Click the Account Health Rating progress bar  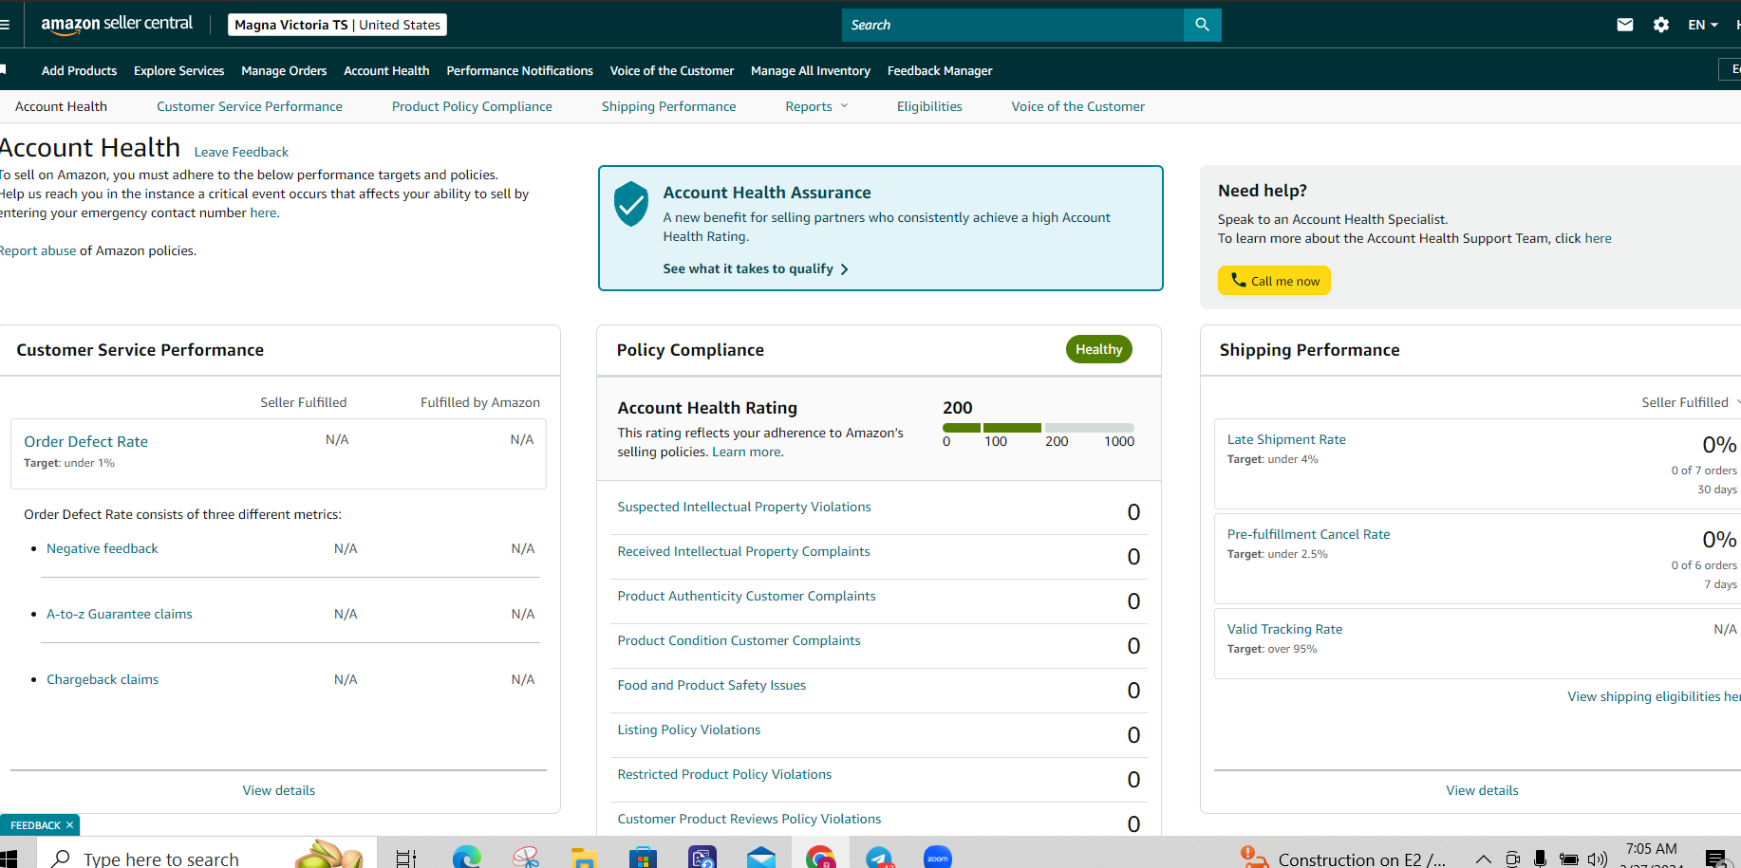1038,428
